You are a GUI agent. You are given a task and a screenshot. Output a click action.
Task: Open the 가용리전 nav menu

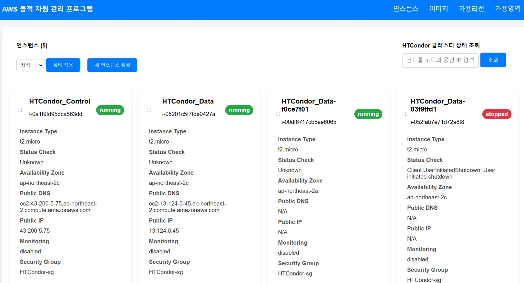click(471, 9)
